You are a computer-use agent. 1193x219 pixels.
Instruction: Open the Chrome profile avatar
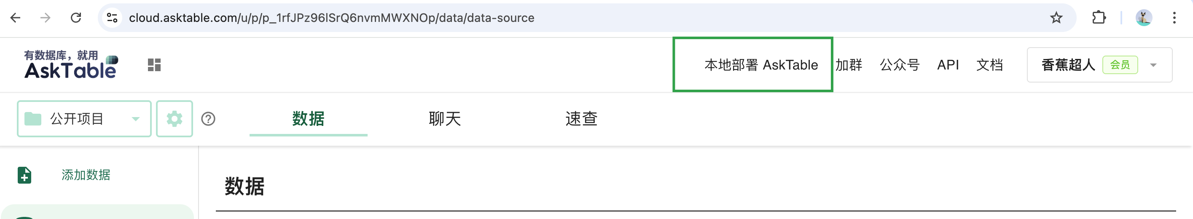coord(1143,18)
